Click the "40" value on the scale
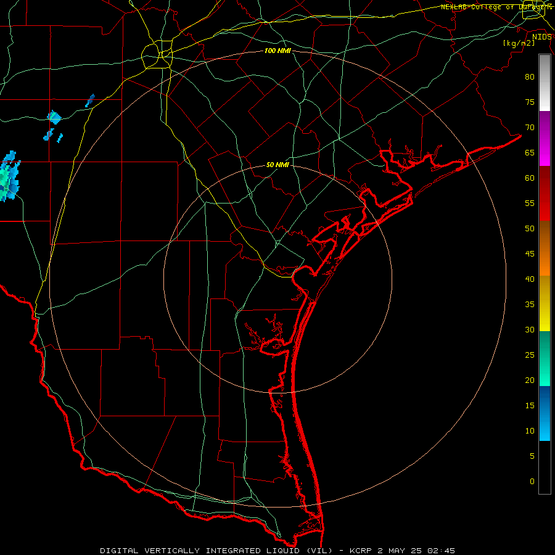The height and width of the screenshot is (555, 555). tap(530, 279)
